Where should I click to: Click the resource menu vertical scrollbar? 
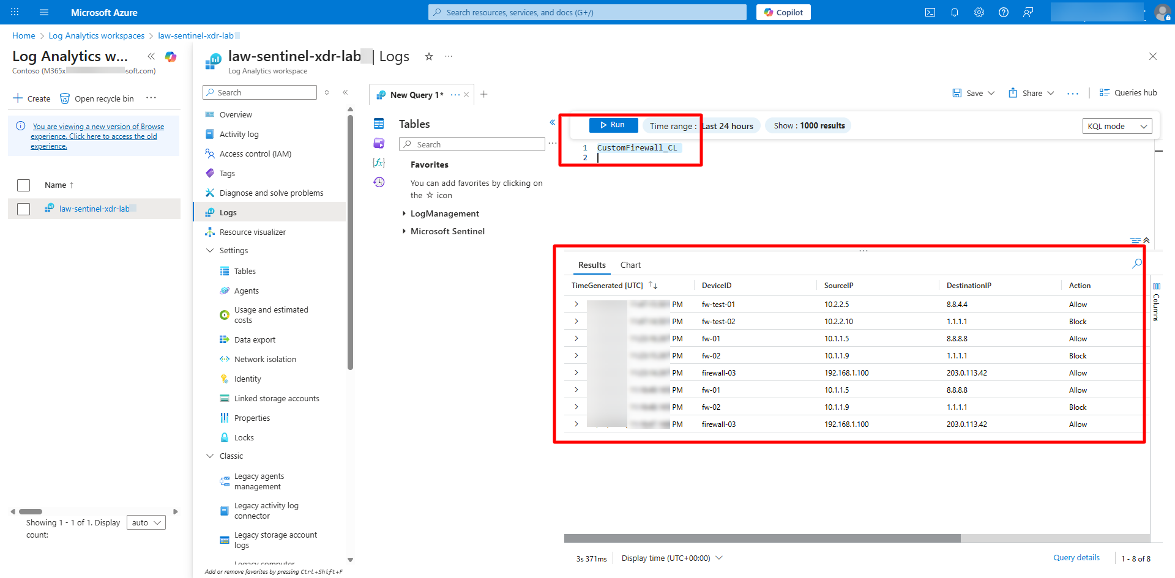coord(350,242)
